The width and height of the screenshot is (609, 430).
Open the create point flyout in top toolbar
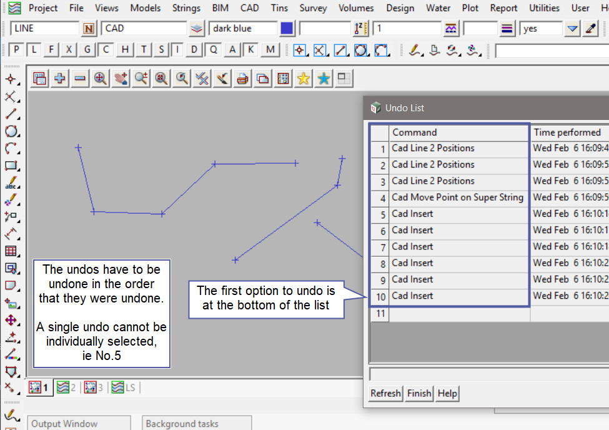300,50
